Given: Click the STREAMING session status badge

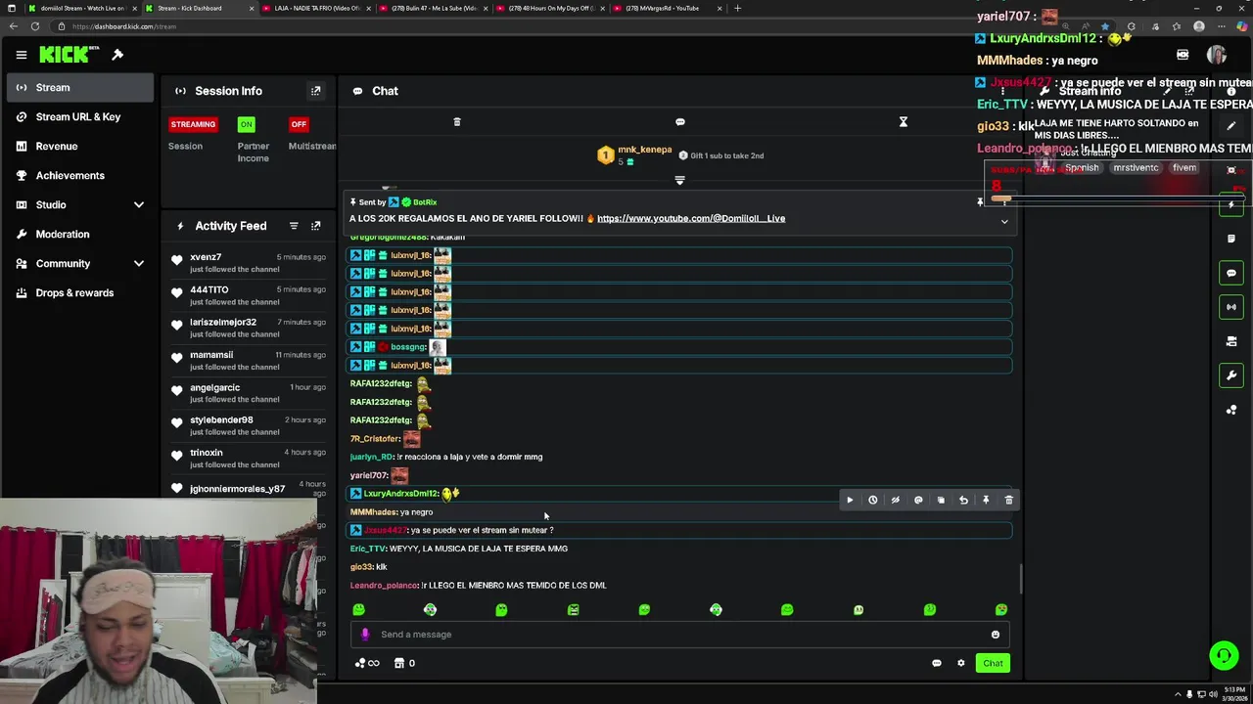Looking at the screenshot, I should [x=193, y=124].
